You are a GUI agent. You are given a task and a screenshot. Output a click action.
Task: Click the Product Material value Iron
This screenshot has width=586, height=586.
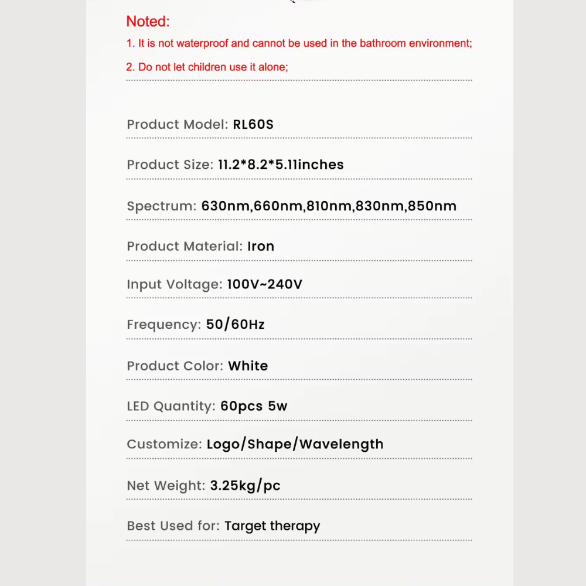tap(261, 246)
